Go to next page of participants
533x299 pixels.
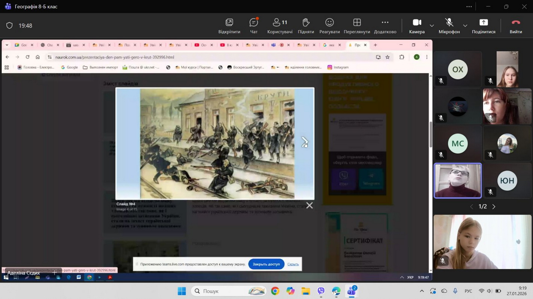click(494, 207)
